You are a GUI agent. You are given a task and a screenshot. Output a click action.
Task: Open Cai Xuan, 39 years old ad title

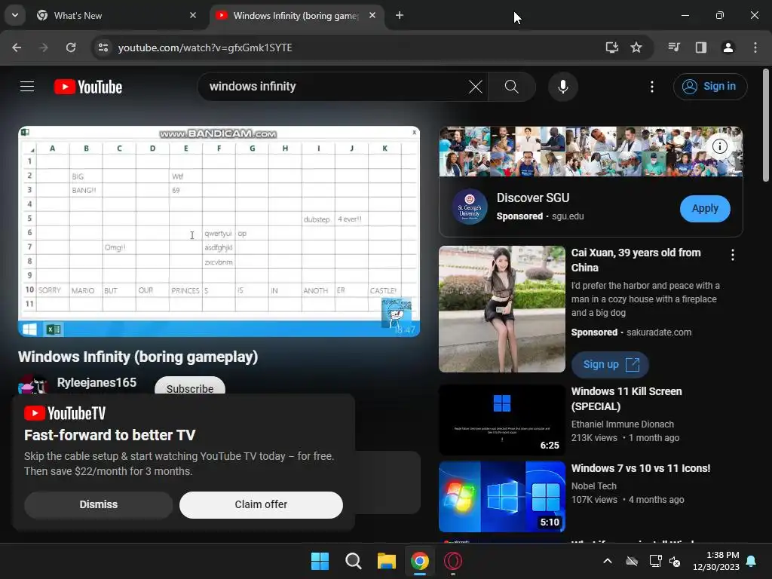(636, 260)
